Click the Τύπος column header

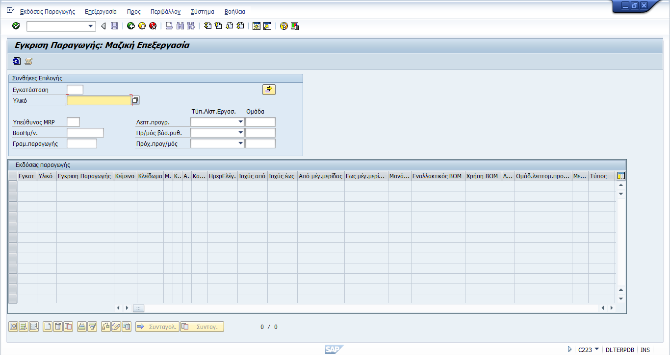coord(601,176)
